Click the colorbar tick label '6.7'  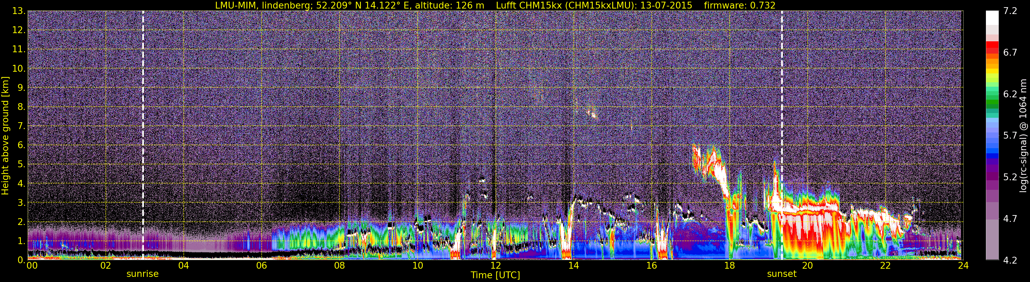(x=1010, y=53)
